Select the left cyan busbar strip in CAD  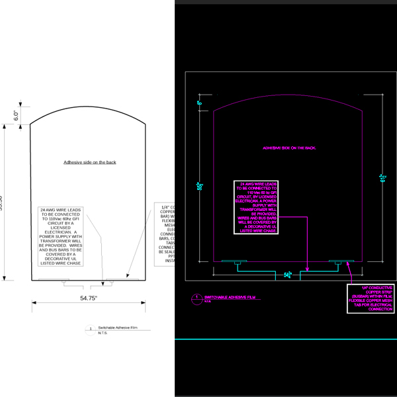pyautogui.click(x=234, y=261)
